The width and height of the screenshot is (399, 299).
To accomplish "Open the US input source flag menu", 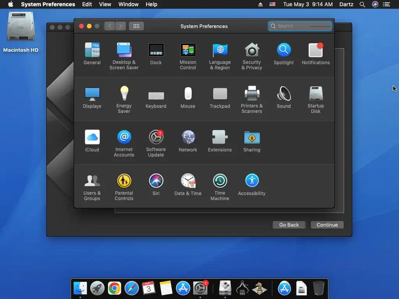I will (272, 4).
